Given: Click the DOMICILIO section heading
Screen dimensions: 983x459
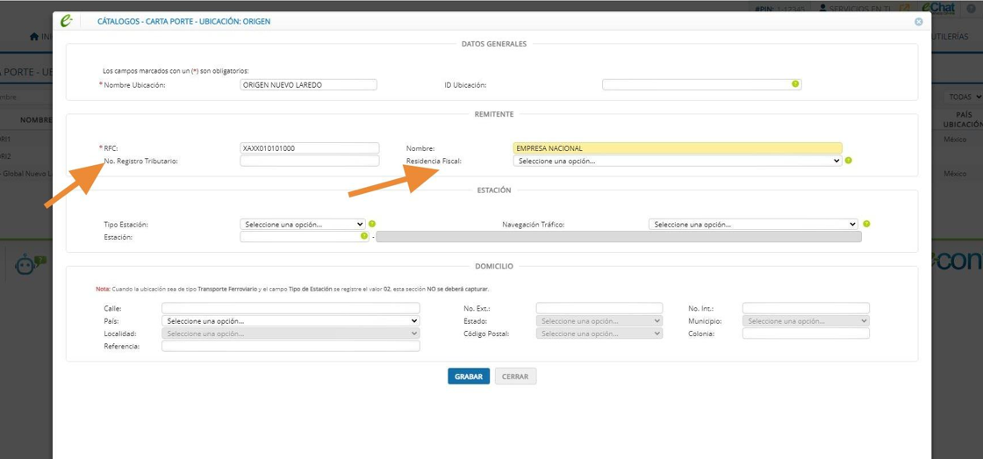Looking at the screenshot, I should click(x=494, y=267).
